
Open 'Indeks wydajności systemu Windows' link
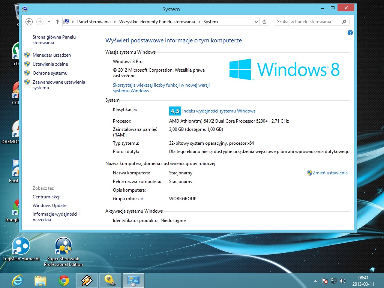[219, 111]
